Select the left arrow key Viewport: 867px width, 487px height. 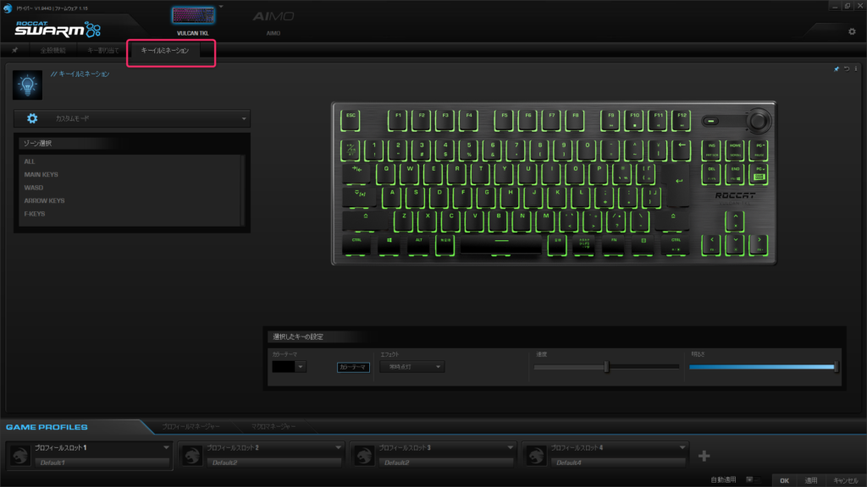coord(711,244)
